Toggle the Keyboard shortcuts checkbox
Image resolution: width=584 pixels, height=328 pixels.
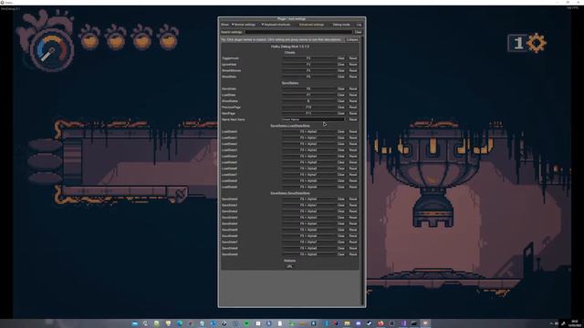[x=276, y=25]
